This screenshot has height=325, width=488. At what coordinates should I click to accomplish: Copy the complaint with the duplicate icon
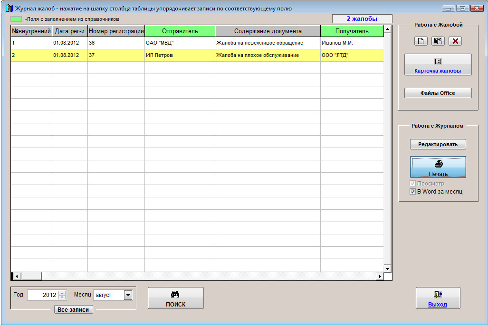point(438,41)
